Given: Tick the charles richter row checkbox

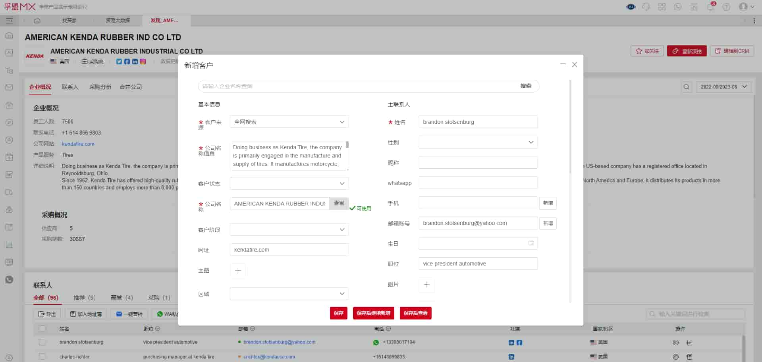Looking at the screenshot, I should [42, 357].
